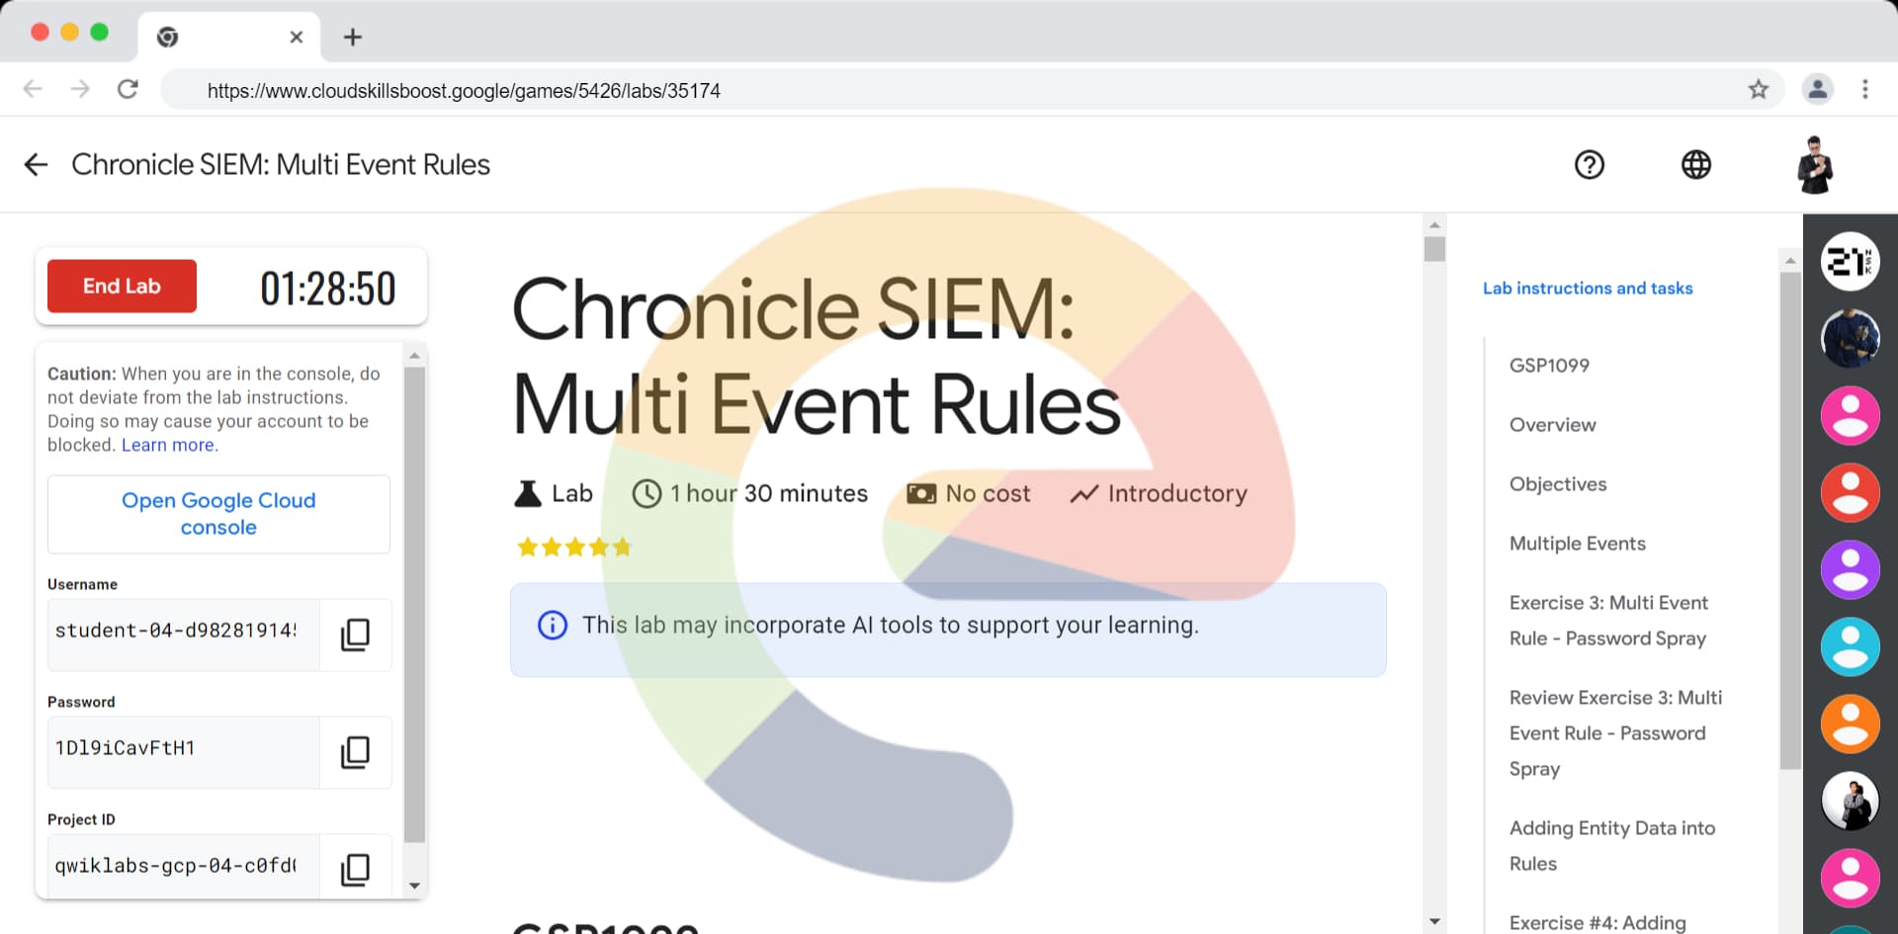Select the cyan user avatar in sidebar
1898x934 pixels.
pyautogui.click(x=1851, y=647)
